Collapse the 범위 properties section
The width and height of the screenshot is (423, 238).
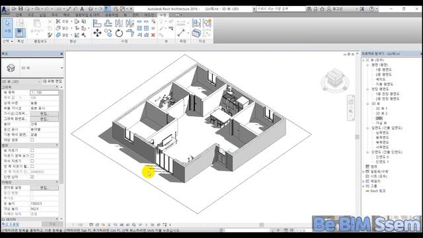coord(57,145)
